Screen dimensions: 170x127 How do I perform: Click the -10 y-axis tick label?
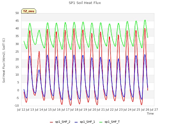(x=16, y=106)
